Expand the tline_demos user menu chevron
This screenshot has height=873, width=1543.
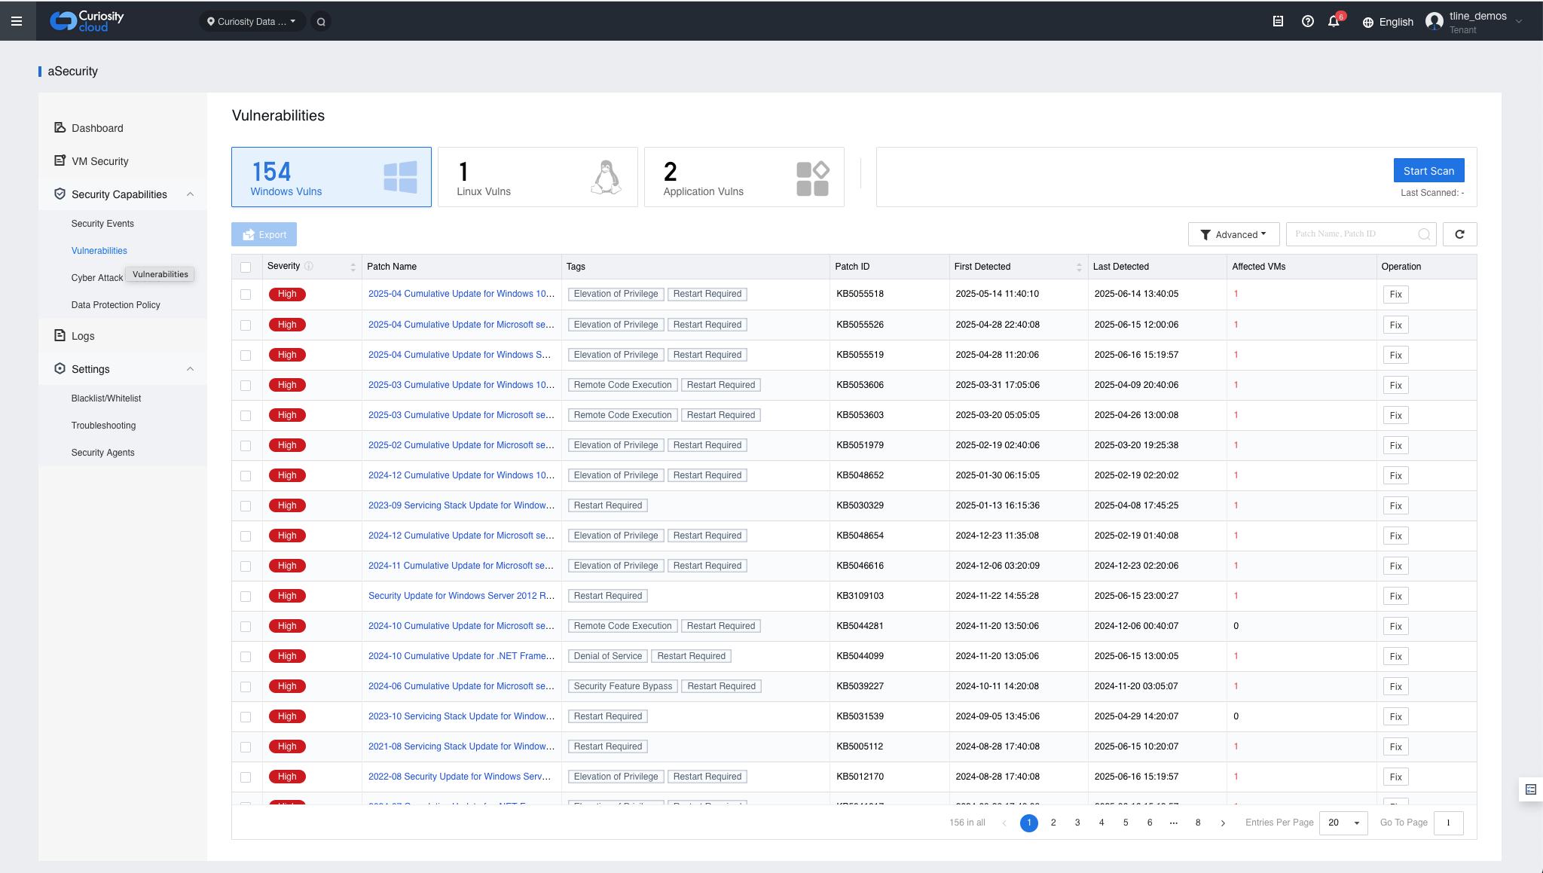point(1519,22)
